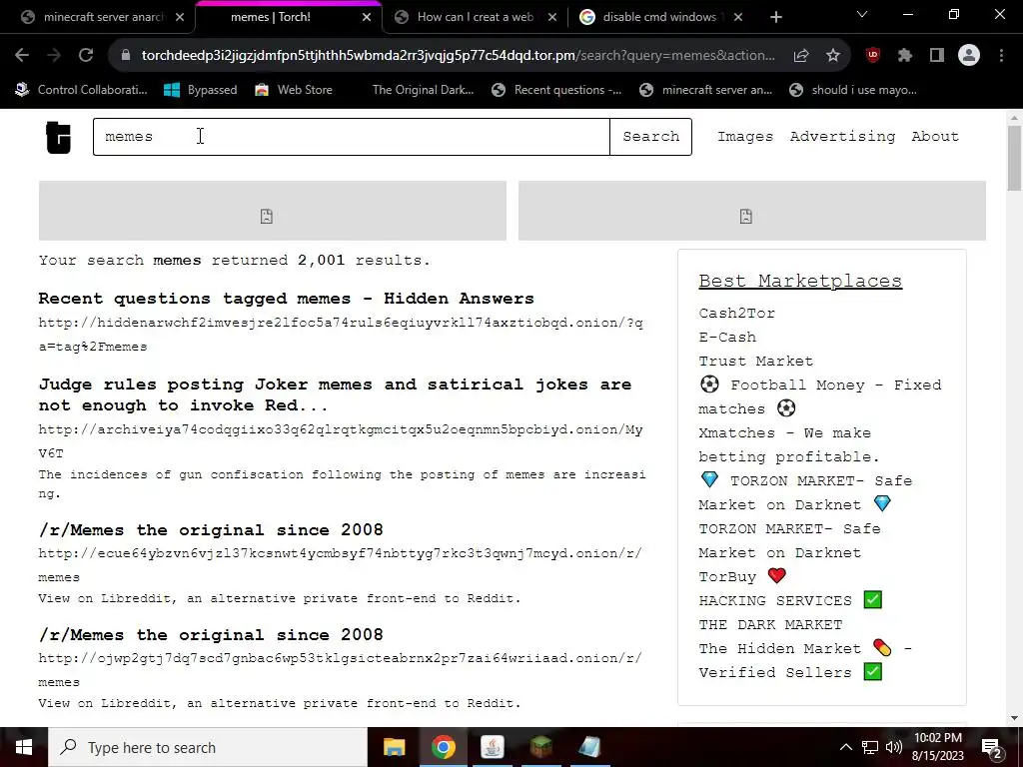Reload the current page

click(86, 56)
